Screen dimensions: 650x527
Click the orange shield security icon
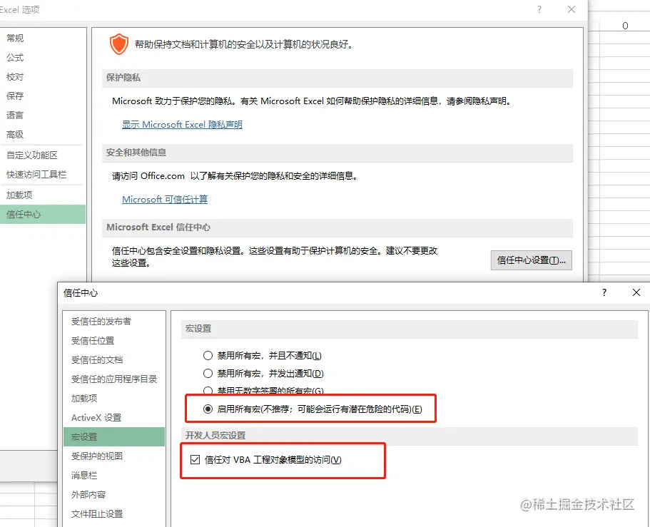[x=119, y=44]
